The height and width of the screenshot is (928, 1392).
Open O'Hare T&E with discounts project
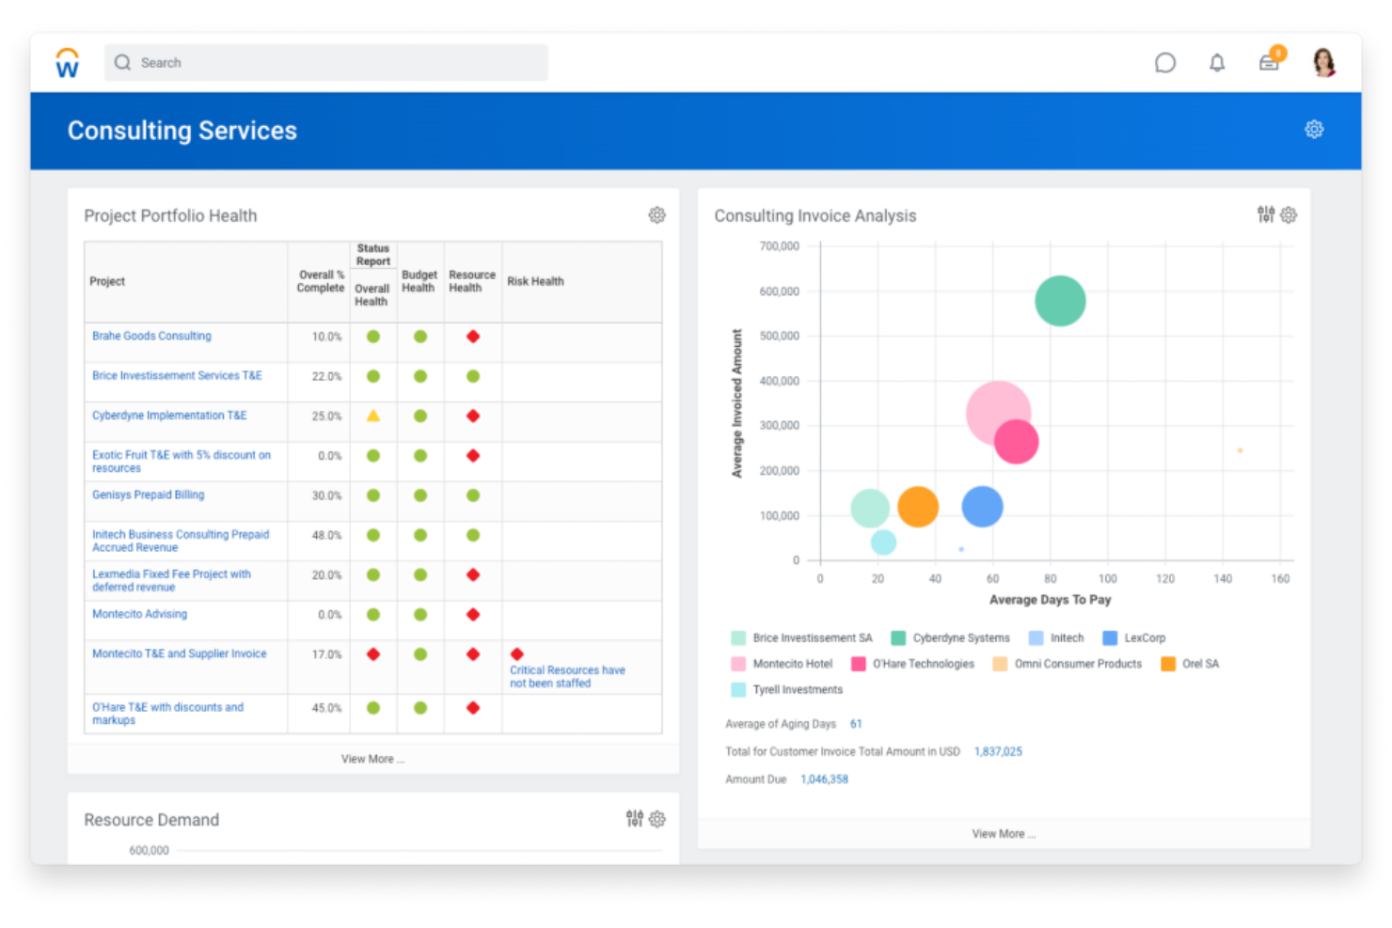tap(167, 714)
